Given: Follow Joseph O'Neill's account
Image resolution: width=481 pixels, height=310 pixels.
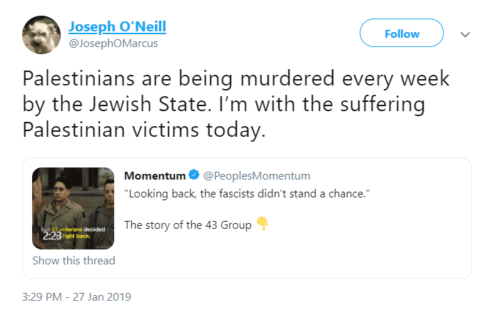Looking at the screenshot, I should point(402,33).
